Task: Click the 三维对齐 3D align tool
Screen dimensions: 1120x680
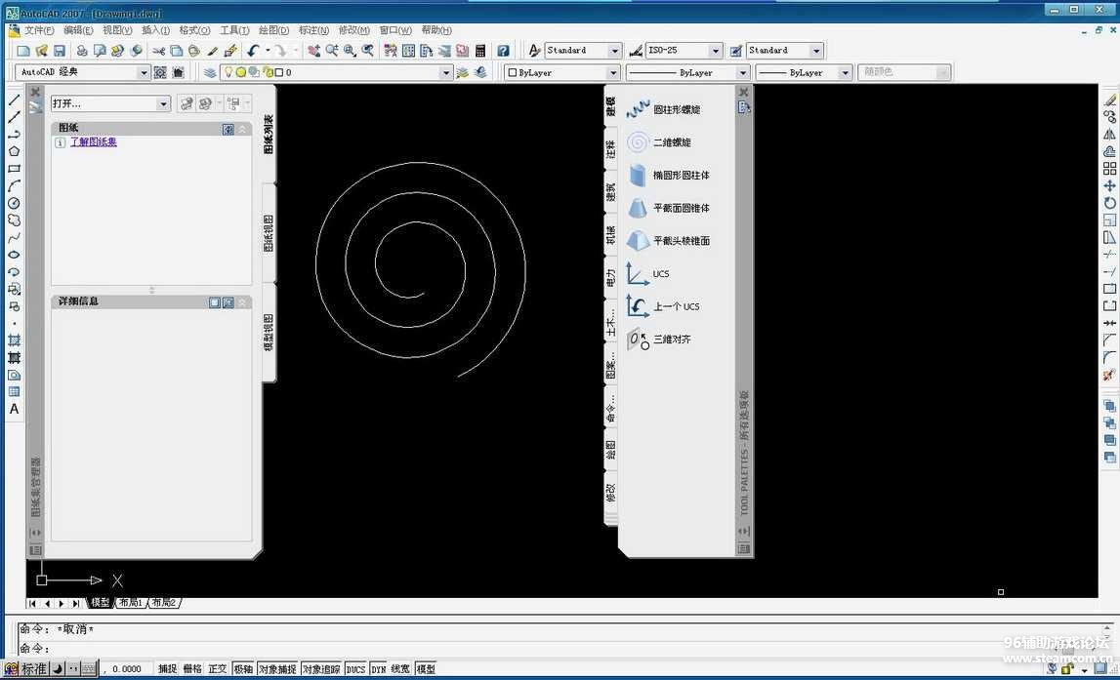Action: pos(639,340)
